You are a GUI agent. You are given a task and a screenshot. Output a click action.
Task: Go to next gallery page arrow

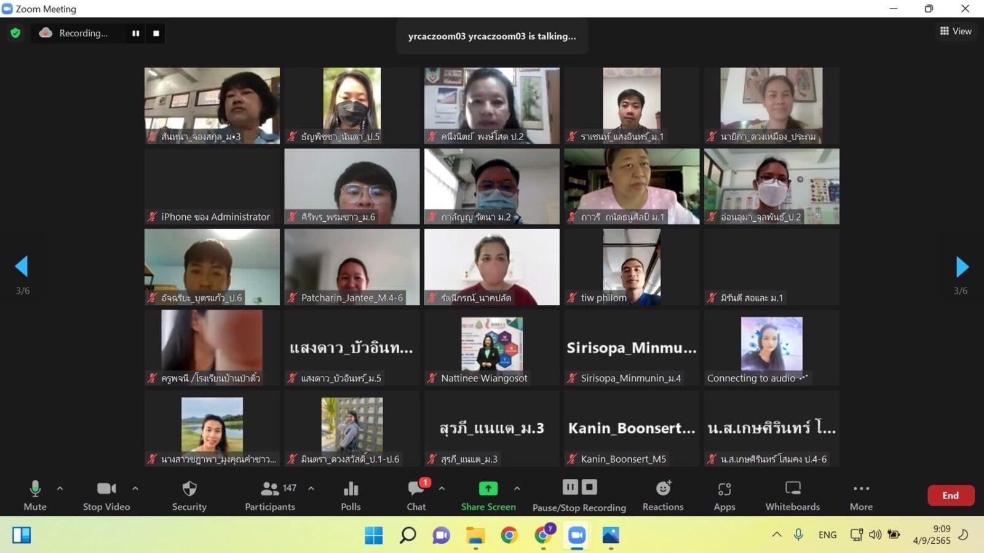[x=962, y=267]
